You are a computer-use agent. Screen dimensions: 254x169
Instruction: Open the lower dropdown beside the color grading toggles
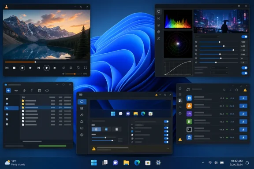[x=220, y=73]
